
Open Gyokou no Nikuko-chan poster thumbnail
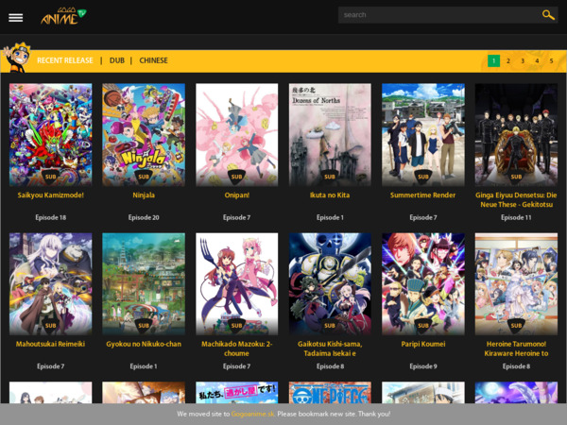tap(144, 284)
